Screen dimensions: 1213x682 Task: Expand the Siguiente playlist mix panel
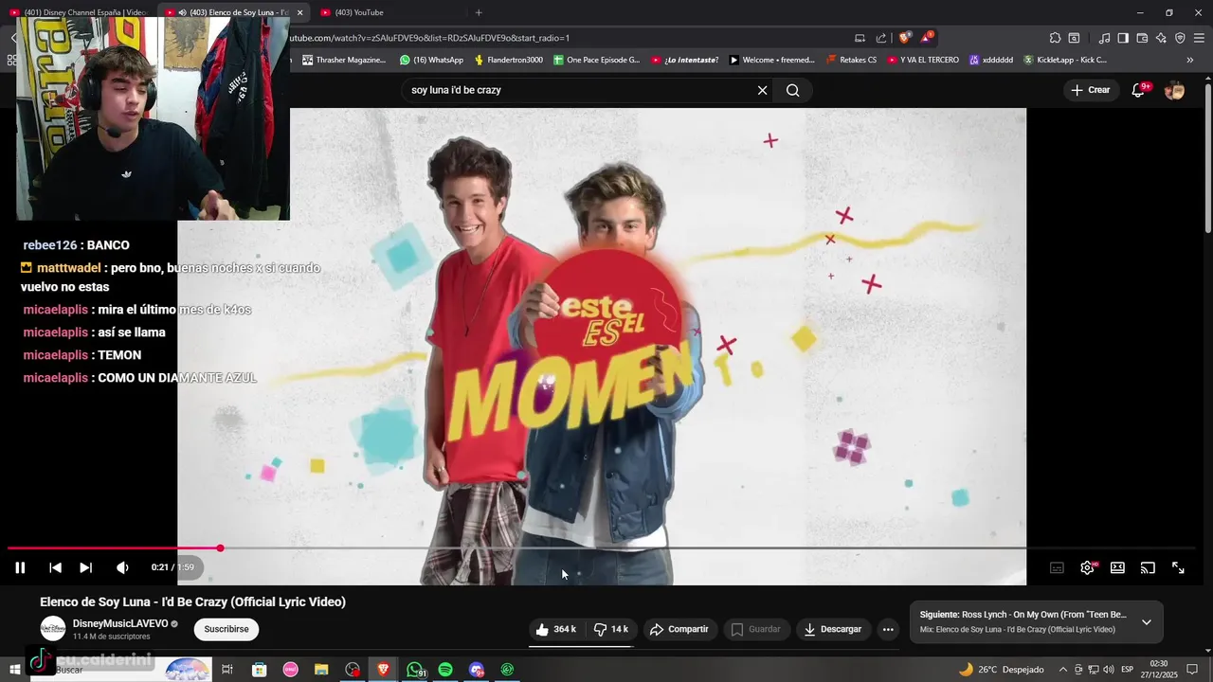tap(1146, 622)
